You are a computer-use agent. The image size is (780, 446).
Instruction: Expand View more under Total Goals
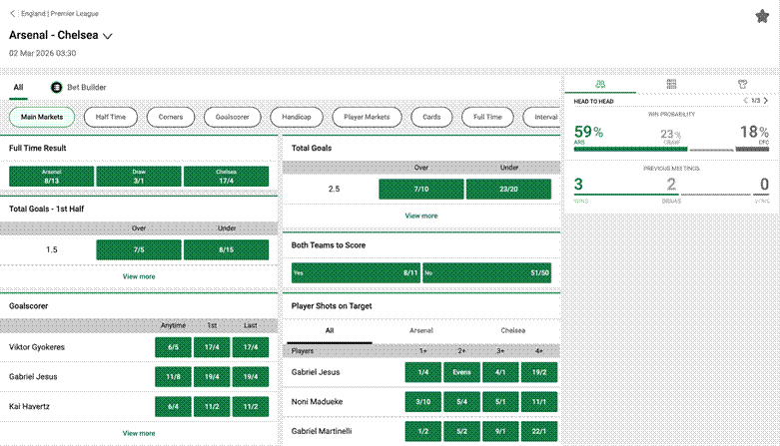click(x=420, y=215)
